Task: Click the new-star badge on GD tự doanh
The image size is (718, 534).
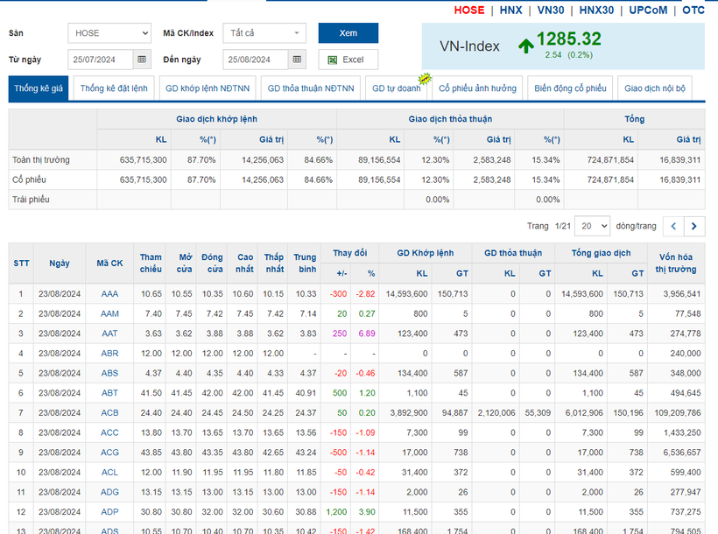Action: 425,78
